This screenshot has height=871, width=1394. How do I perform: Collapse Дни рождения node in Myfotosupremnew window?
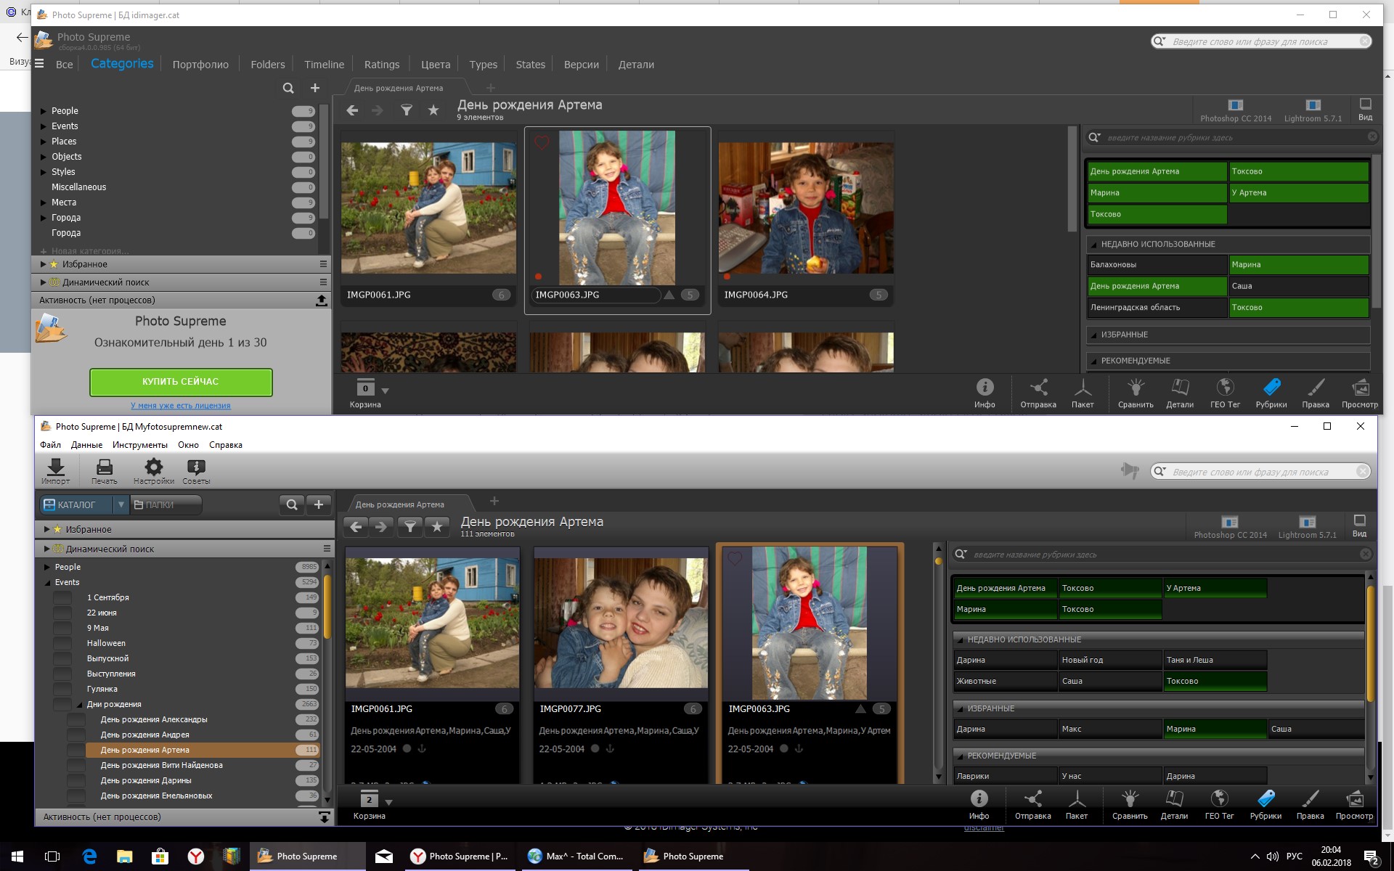(78, 704)
